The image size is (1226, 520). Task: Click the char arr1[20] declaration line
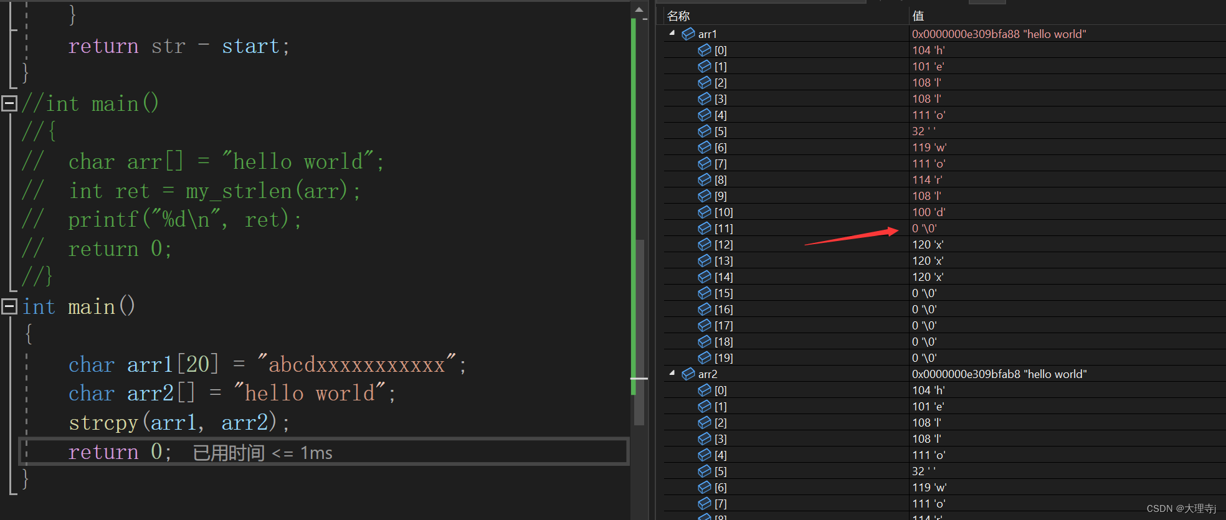click(x=267, y=364)
